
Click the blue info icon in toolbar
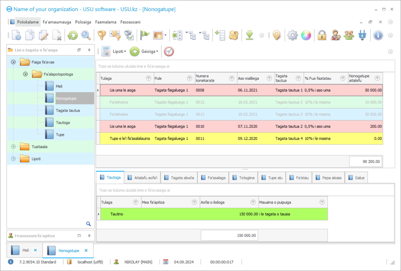(378, 35)
